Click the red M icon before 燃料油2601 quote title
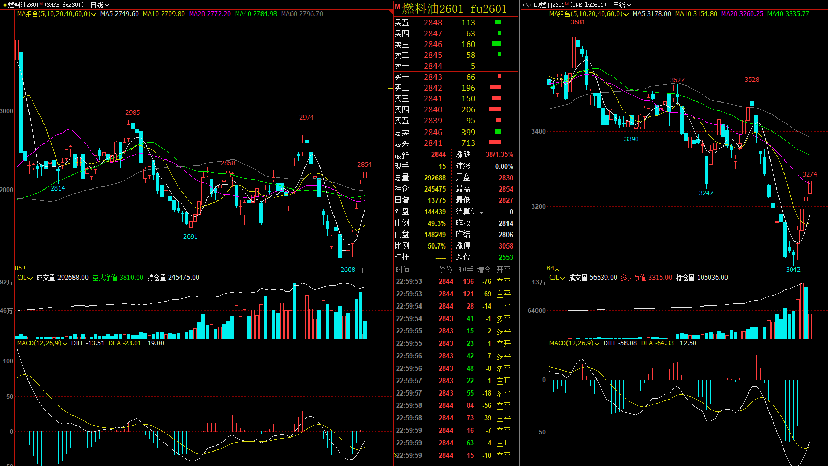 [397, 7]
